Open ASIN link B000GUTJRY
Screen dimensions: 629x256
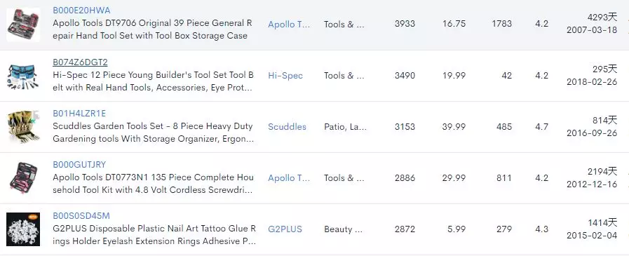coord(79,165)
